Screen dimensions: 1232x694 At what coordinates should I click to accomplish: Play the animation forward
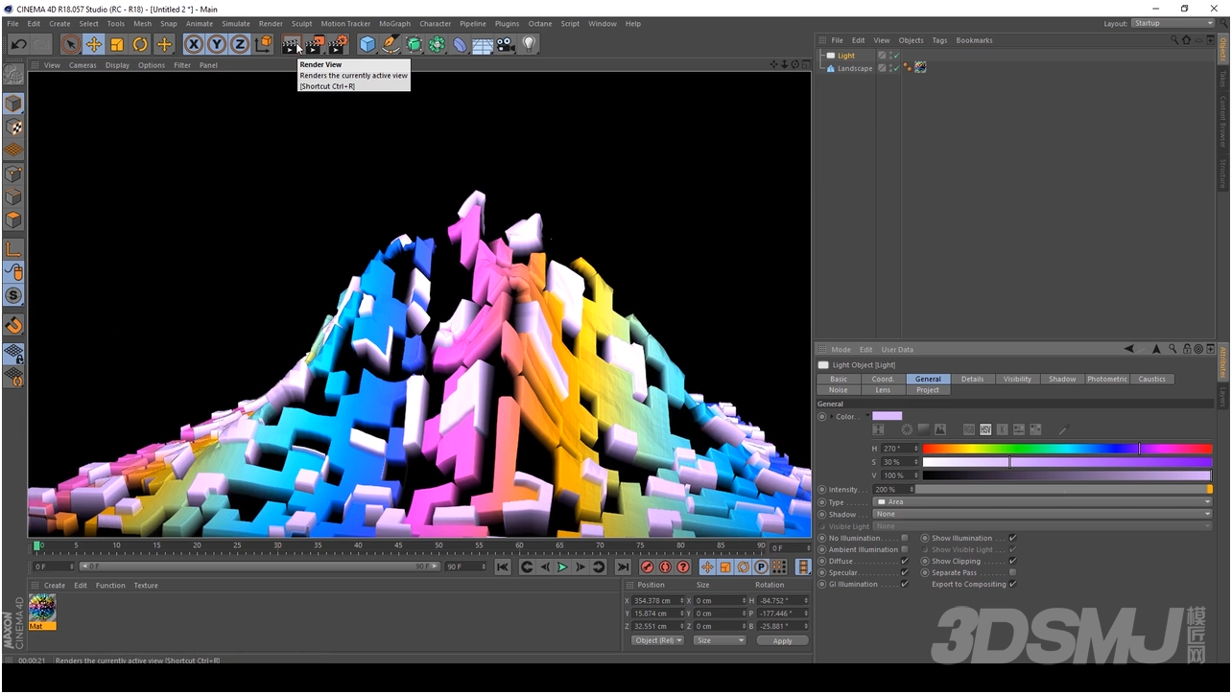[563, 567]
